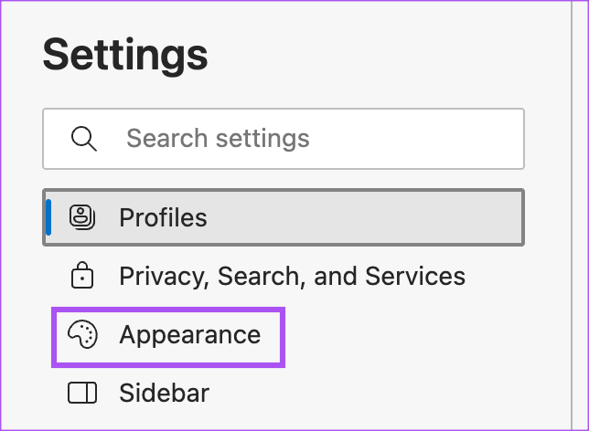Click the Profiles person icon

(82, 217)
